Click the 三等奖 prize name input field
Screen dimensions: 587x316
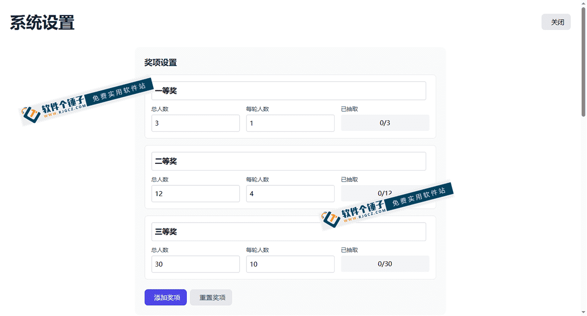[x=289, y=231]
